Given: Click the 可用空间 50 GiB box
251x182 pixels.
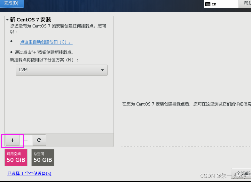Looking at the screenshot, I should (x=16, y=157).
